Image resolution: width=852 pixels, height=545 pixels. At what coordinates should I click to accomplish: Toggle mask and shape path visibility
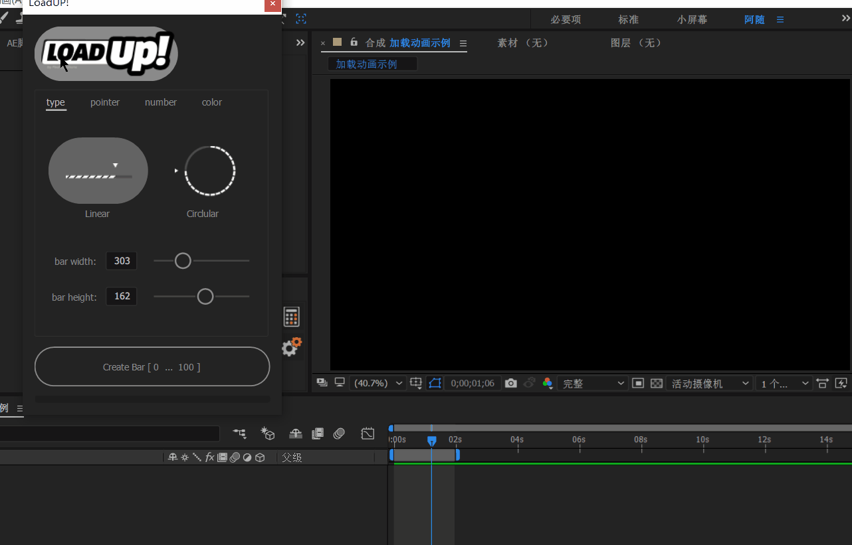tap(435, 383)
